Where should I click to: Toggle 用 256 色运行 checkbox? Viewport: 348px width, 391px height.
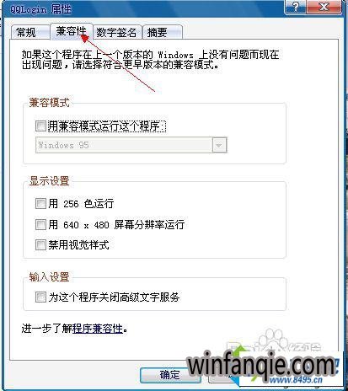(40, 203)
